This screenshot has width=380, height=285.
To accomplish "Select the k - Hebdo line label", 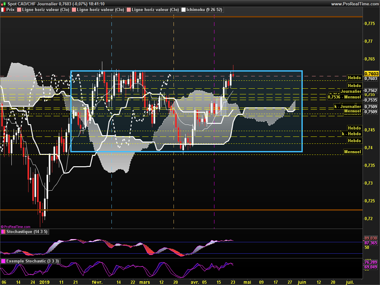I will (x=351, y=134).
